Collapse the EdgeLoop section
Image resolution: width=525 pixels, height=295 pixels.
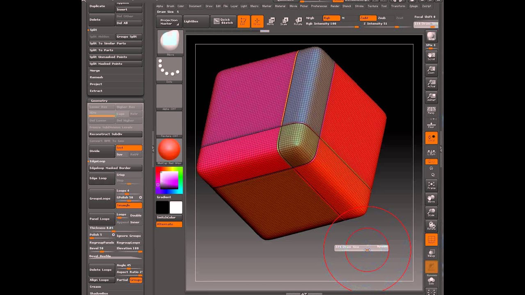click(x=98, y=161)
